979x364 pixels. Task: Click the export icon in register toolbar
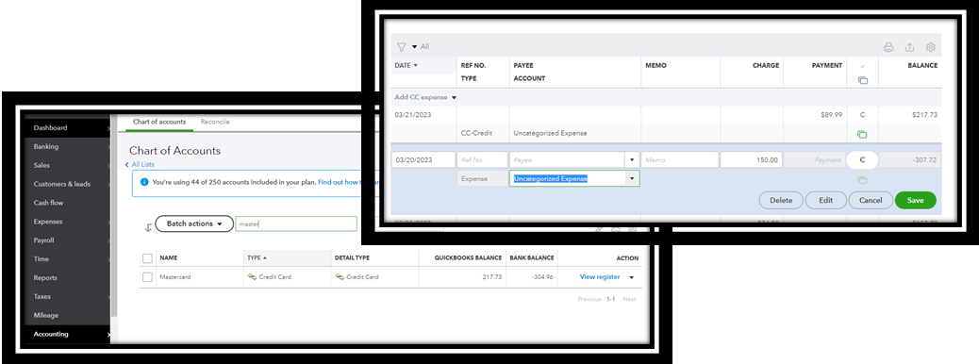click(x=910, y=47)
